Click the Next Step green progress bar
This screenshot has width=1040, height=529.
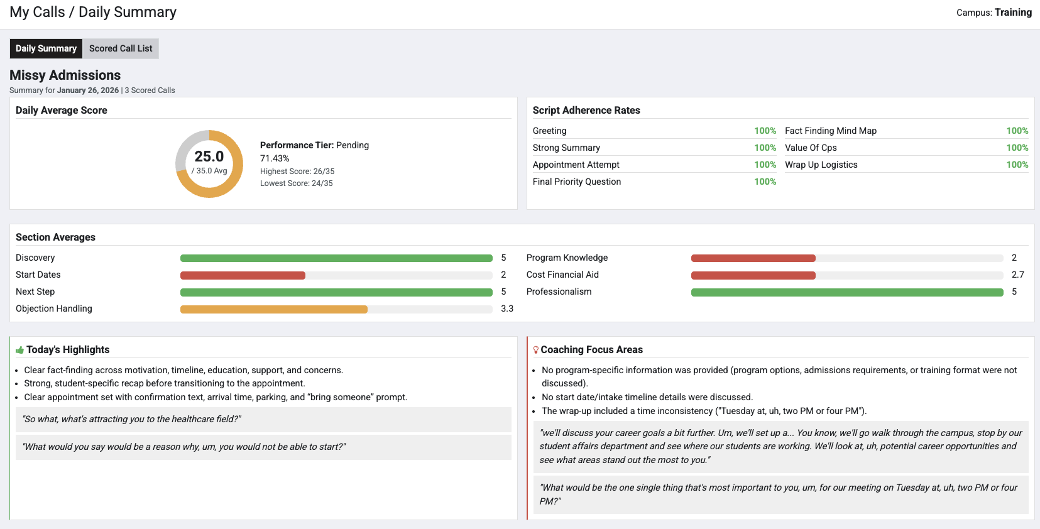336,292
